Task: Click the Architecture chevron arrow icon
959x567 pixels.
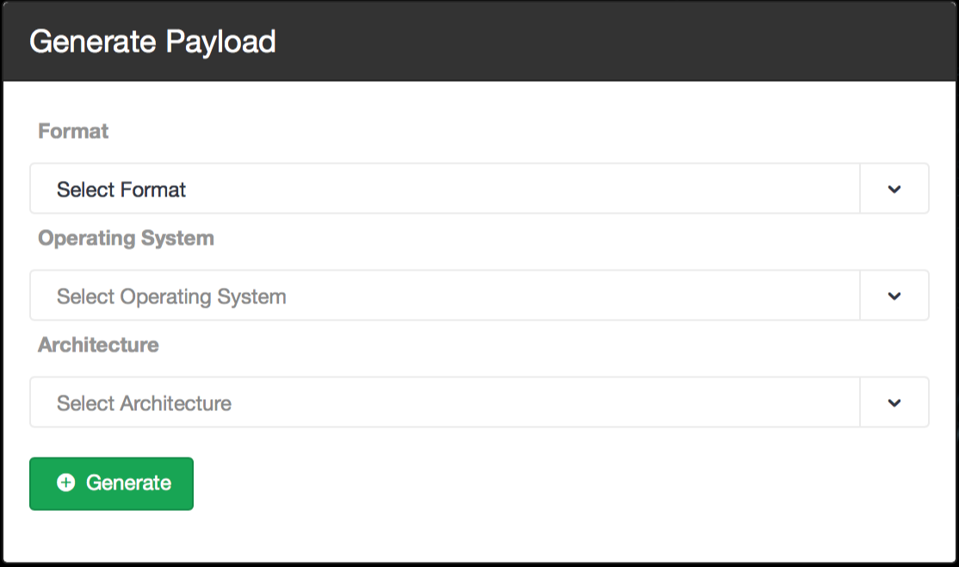Action: pos(894,403)
